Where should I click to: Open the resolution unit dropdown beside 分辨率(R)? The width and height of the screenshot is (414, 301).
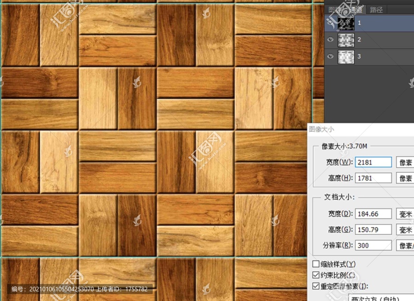pyautogui.click(x=405, y=245)
